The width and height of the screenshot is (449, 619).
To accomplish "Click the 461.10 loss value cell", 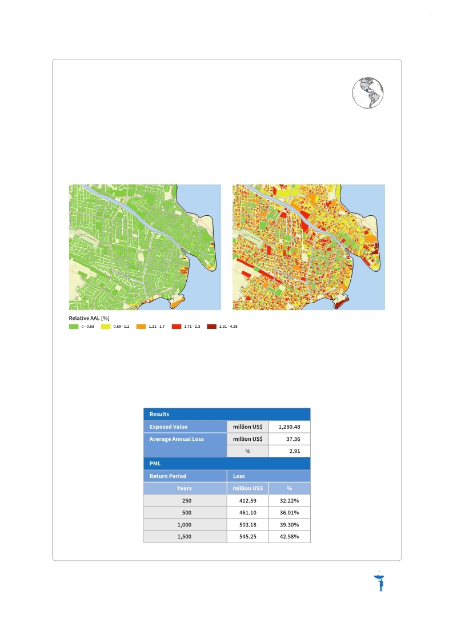I will pos(247,512).
